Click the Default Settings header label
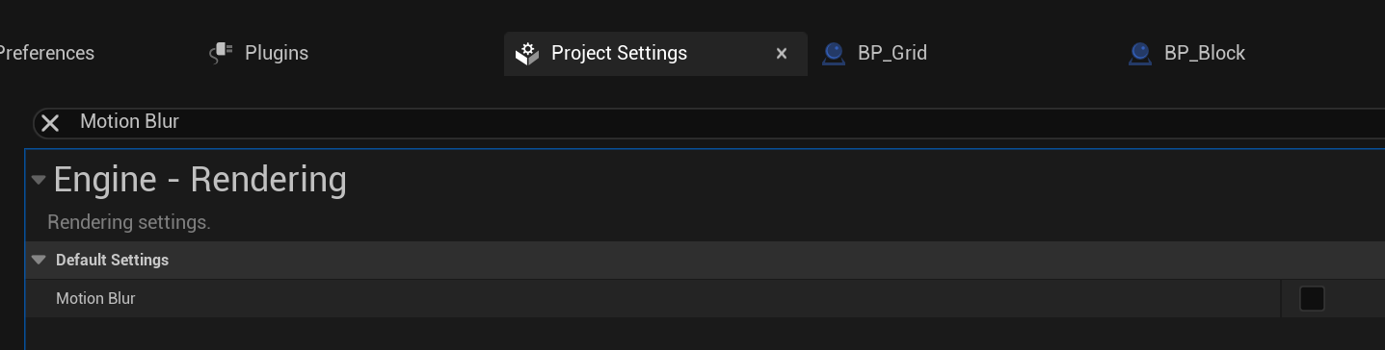 (112, 260)
